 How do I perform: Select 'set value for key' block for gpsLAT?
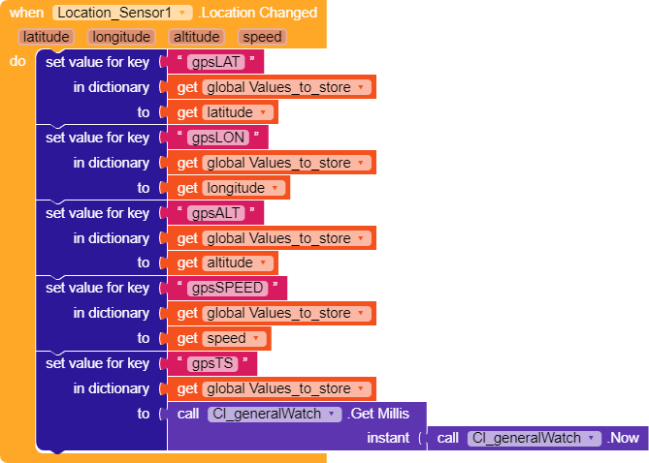(x=97, y=62)
